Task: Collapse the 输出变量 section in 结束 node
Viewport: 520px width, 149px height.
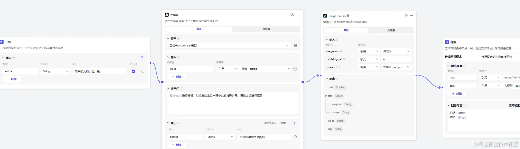Action: tap(448, 66)
